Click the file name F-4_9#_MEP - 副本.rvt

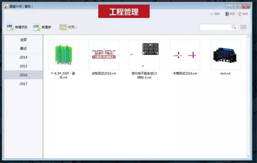(63, 75)
